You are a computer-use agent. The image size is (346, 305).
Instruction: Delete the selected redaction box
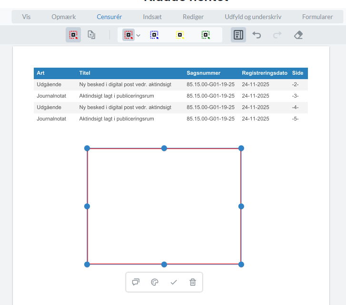pos(193,282)
